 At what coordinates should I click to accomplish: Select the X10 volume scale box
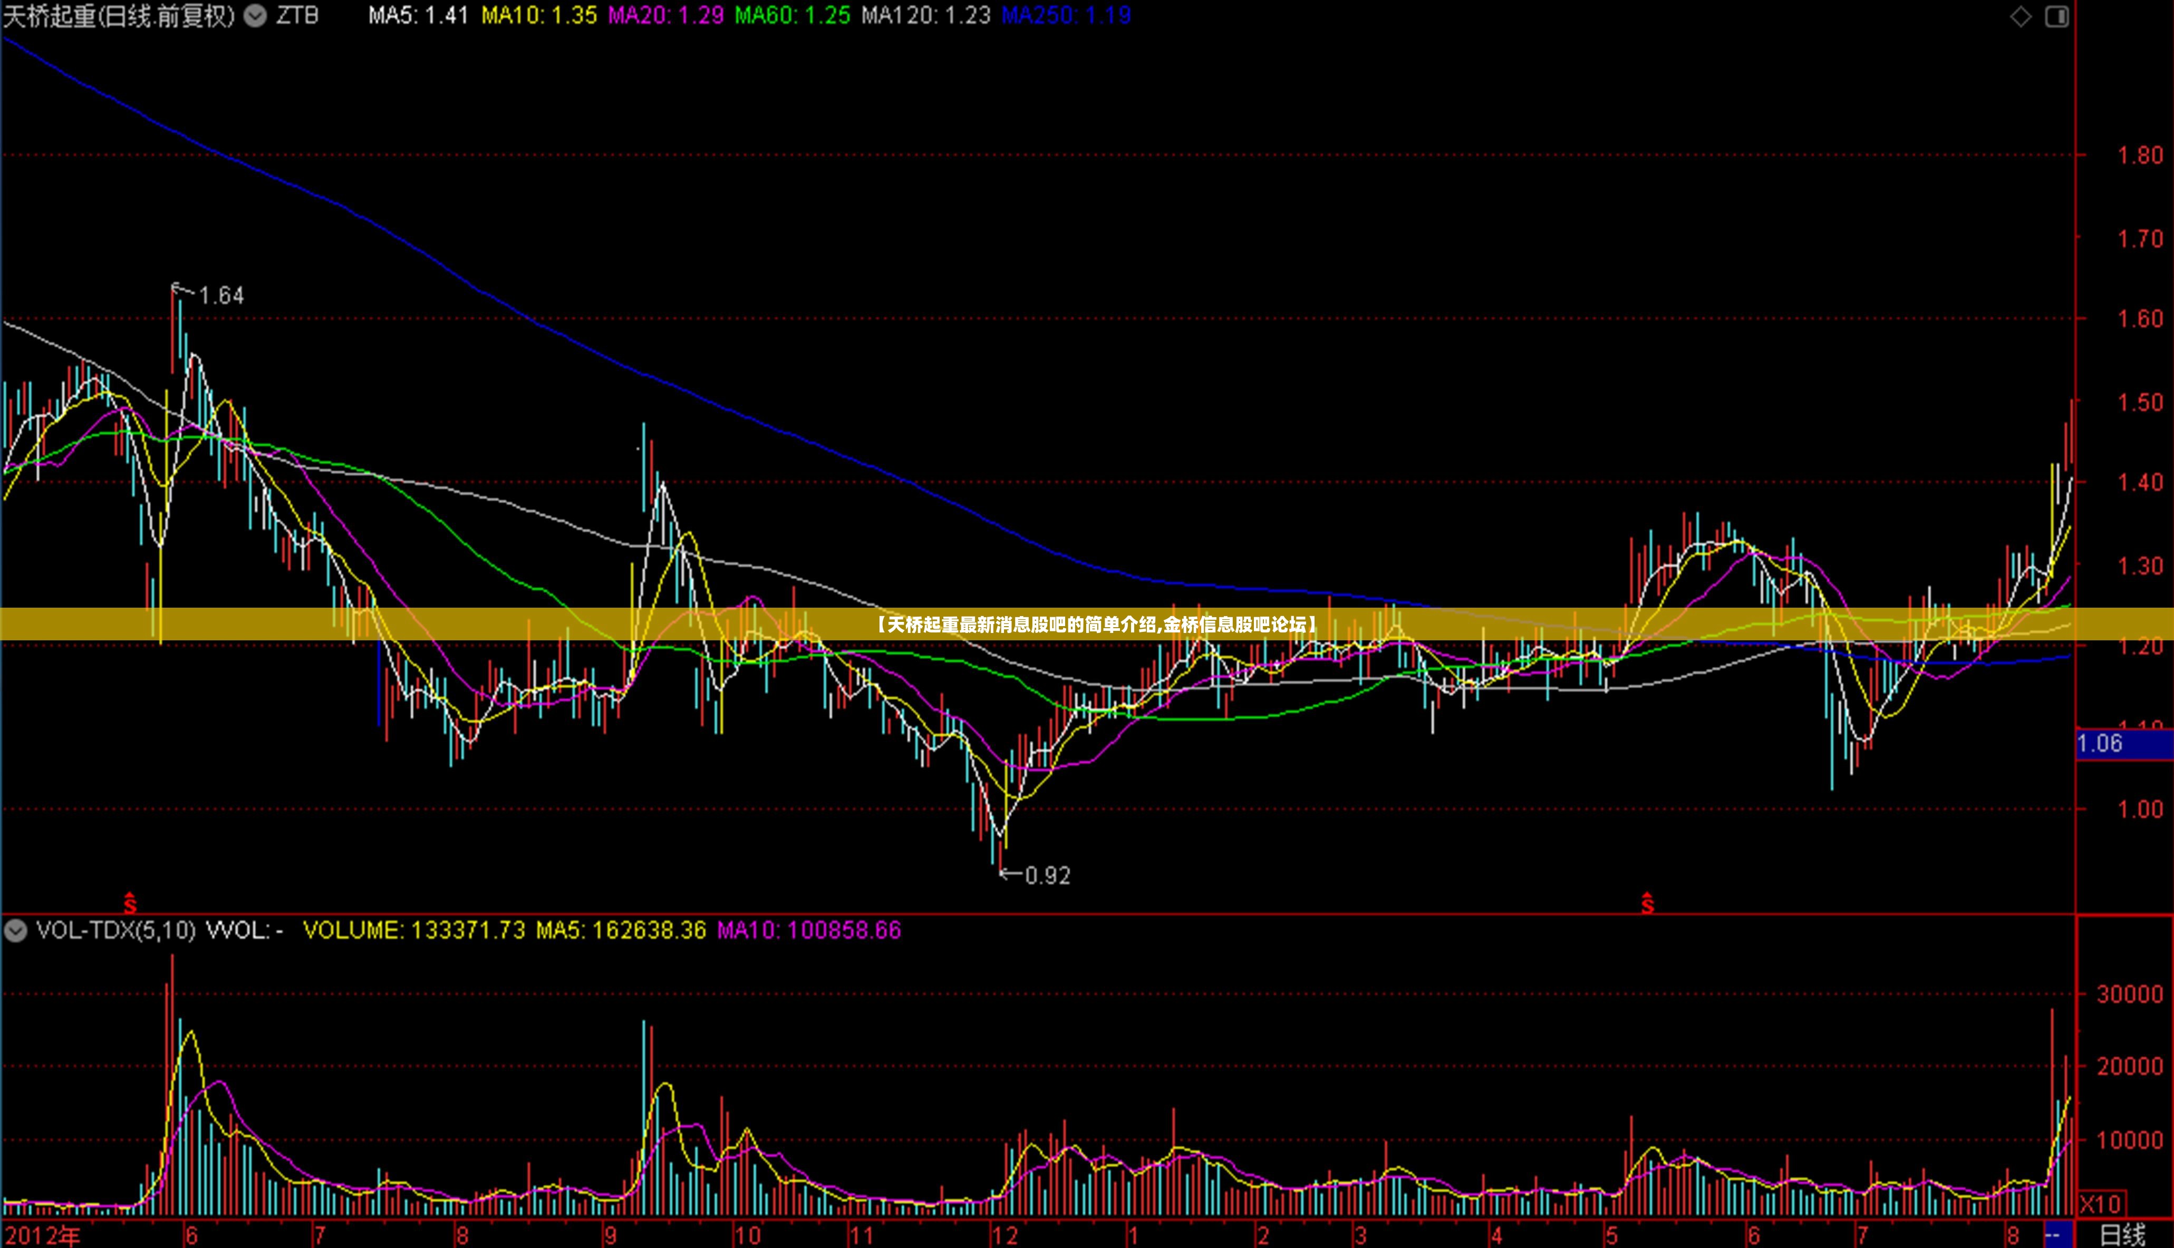(2100, 1203)
